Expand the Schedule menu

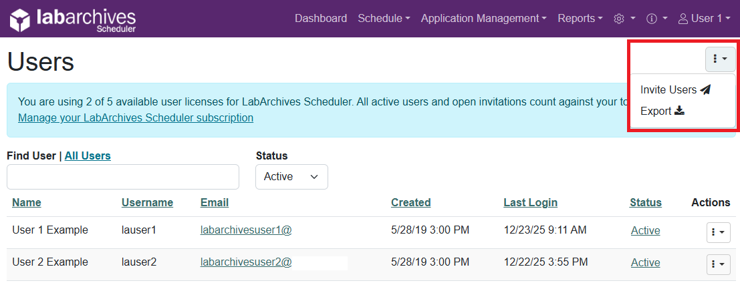pyautogui.click(x=384, y=19)
